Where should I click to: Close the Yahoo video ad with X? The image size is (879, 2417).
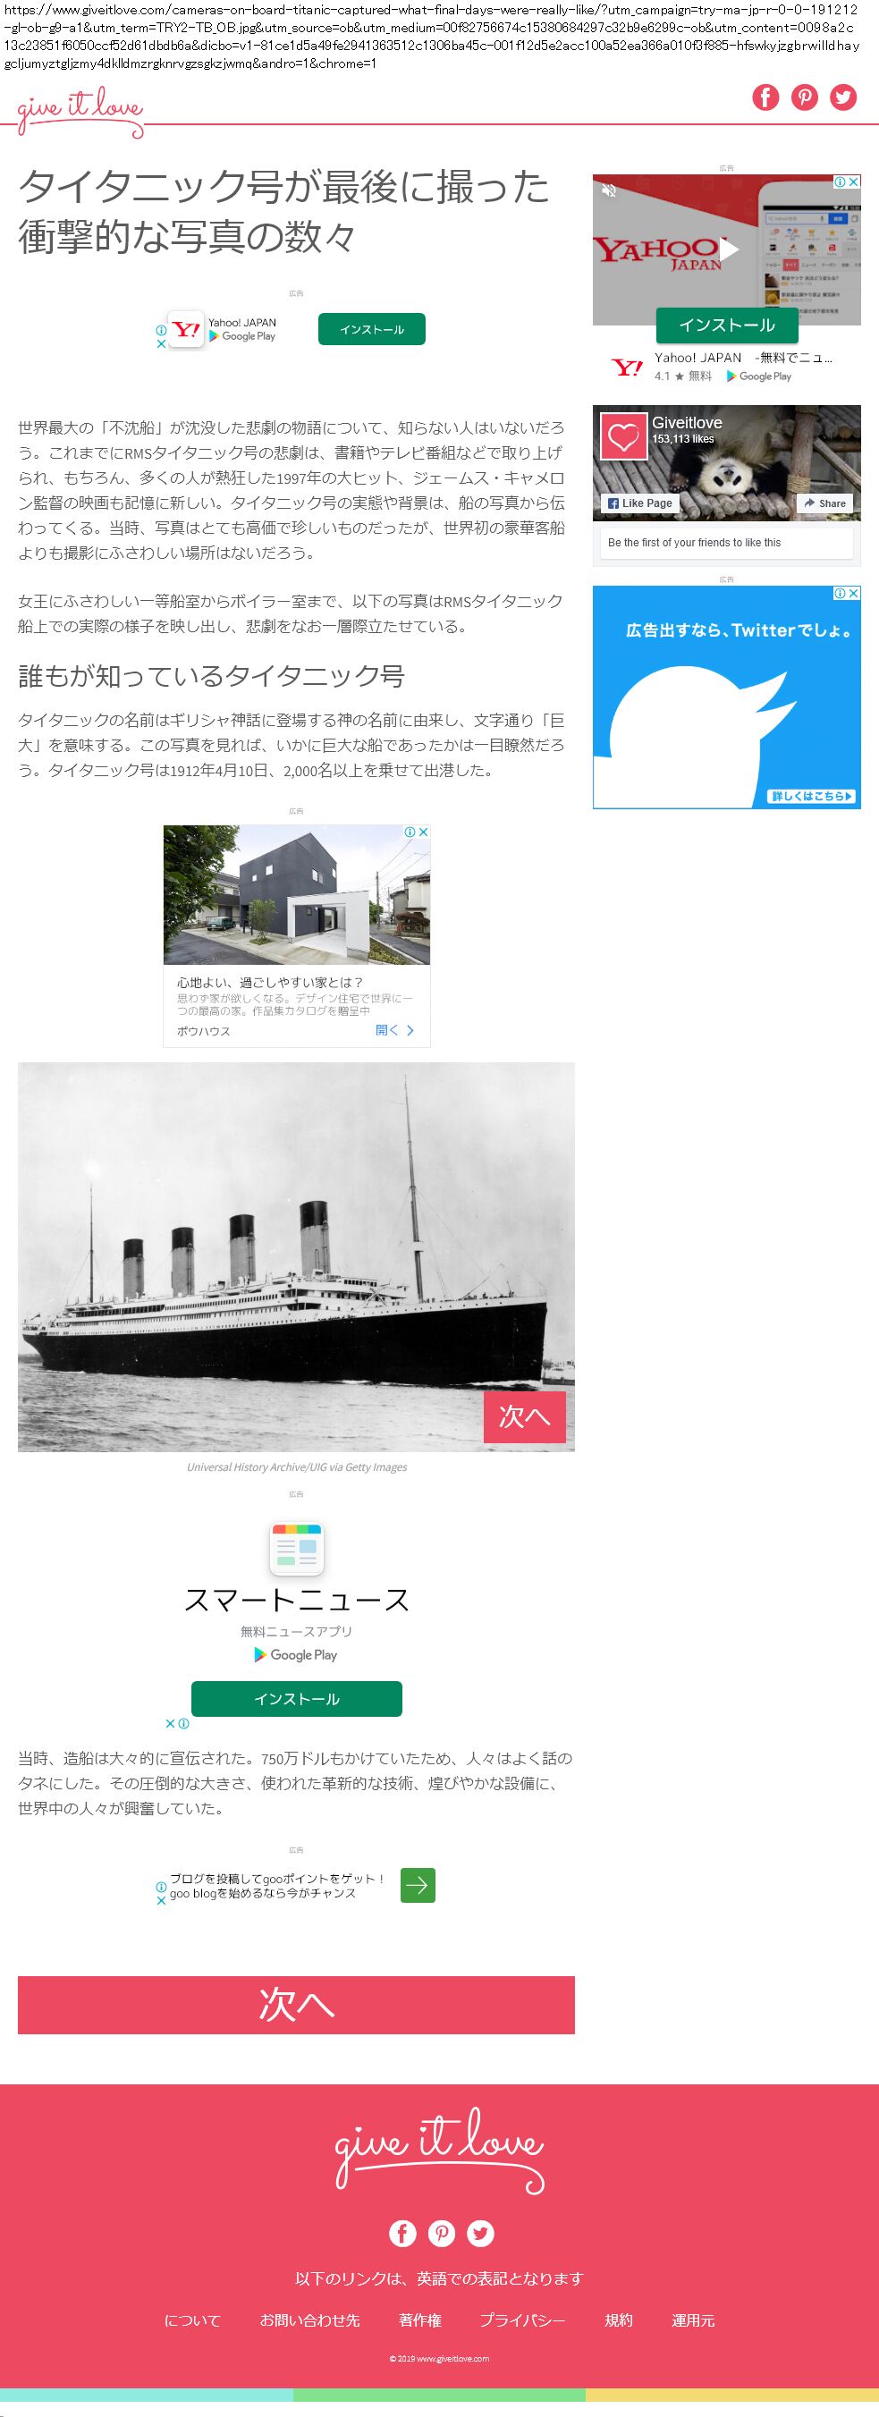[854, 182]
